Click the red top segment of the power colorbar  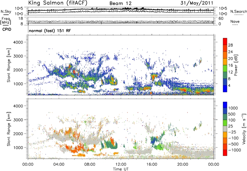click(x=225, y=41)
